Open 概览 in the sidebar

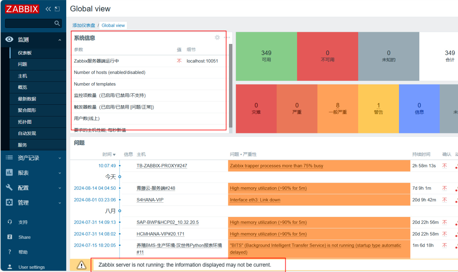(x=23, y=87)
